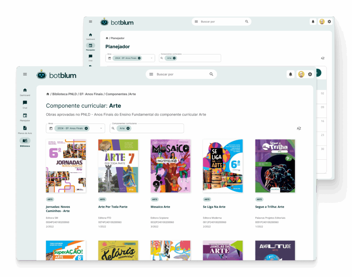Open user avatar in back window

click(322, 22)
